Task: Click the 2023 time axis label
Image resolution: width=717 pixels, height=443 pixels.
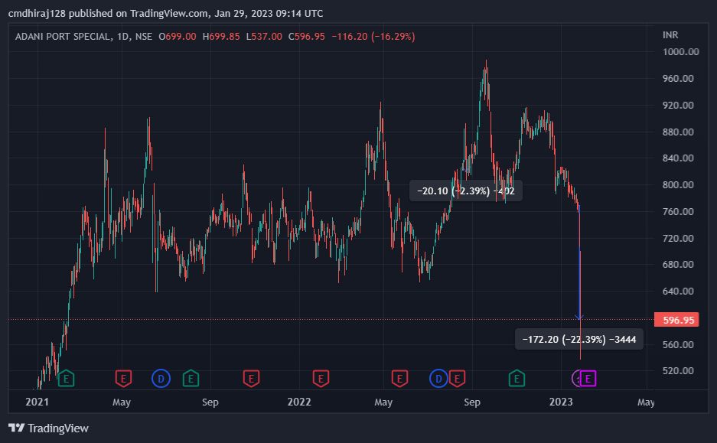Action: click(x=561, y=402)
